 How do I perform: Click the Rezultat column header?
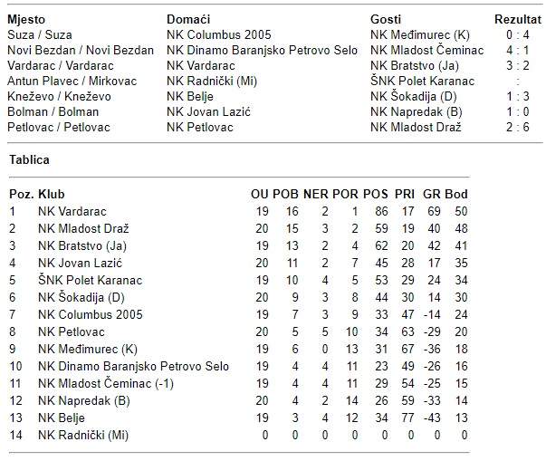(x=518, y=20)
